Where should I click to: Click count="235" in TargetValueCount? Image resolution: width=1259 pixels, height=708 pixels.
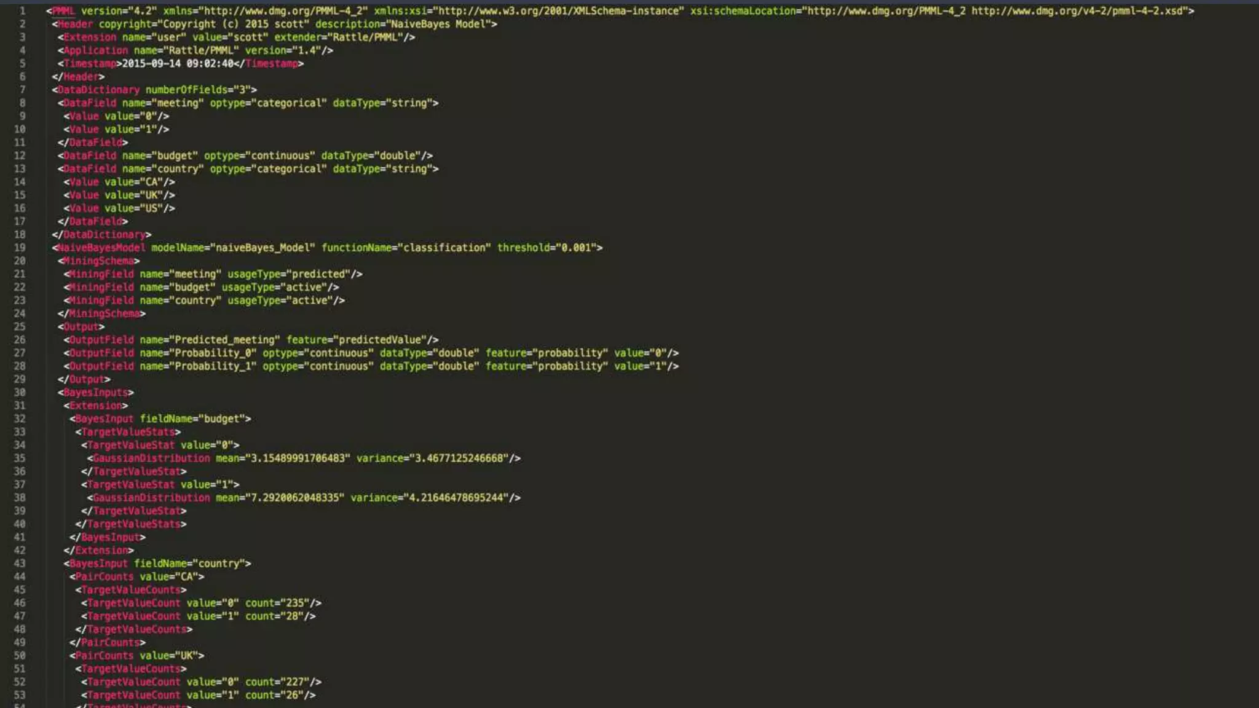coord(278,604)
